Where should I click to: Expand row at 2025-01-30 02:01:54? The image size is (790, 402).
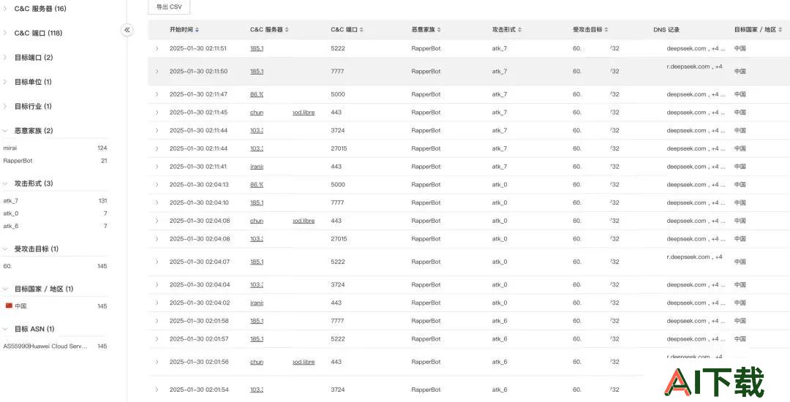[157, 390]
